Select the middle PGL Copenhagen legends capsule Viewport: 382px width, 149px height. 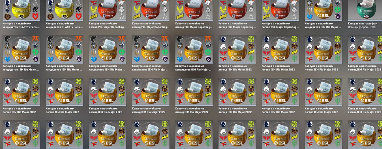[x=194, y=10]
